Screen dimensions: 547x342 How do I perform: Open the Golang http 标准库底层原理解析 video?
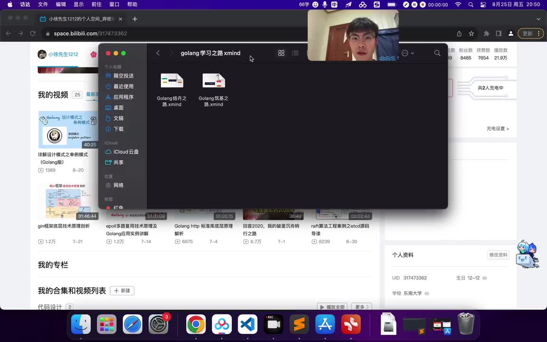204,229
